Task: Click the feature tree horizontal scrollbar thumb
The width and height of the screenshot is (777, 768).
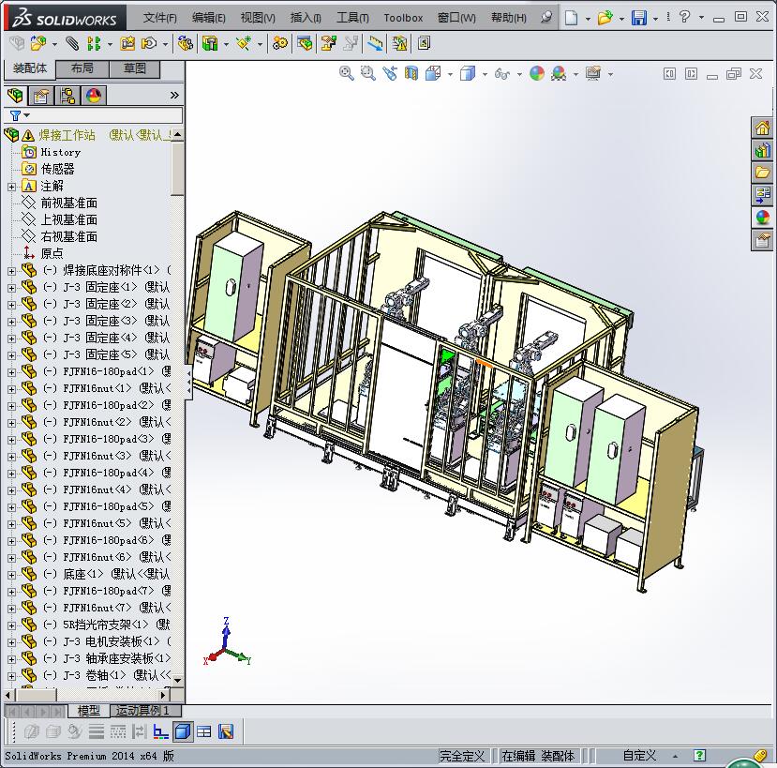Action: click(x=37, y=695)
